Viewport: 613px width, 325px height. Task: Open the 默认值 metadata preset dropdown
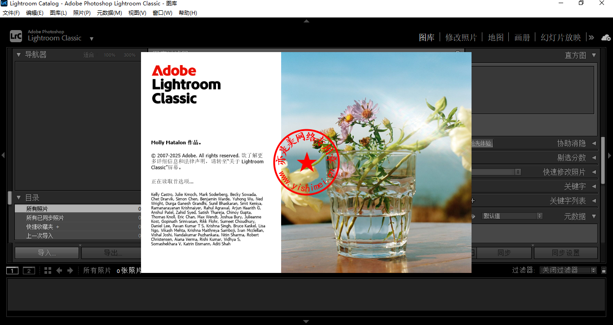[x=512, y=216]
